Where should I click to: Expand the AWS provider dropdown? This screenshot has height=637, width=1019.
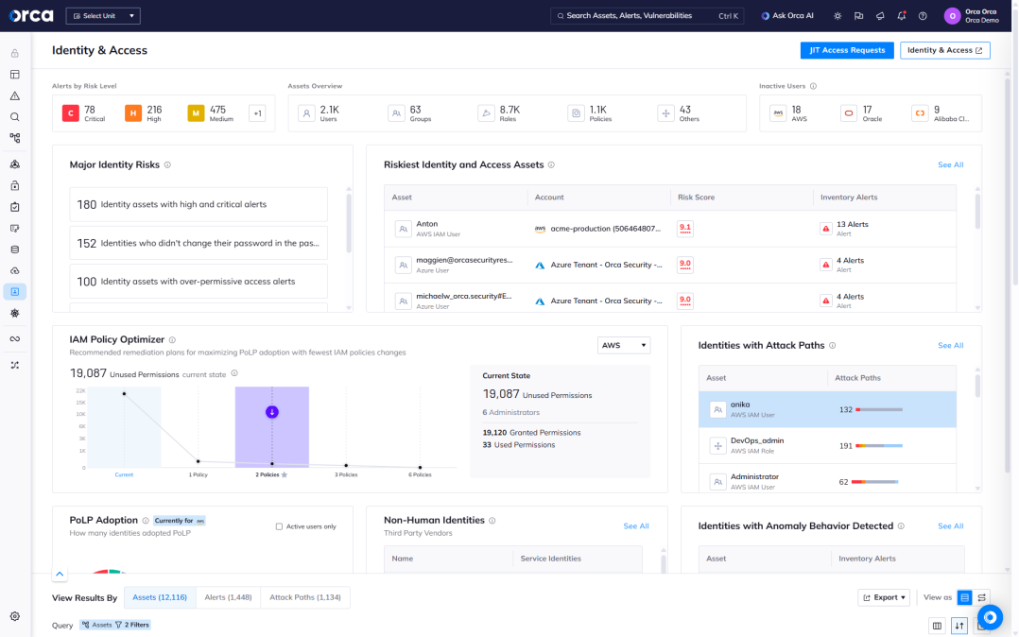point(624,345)
